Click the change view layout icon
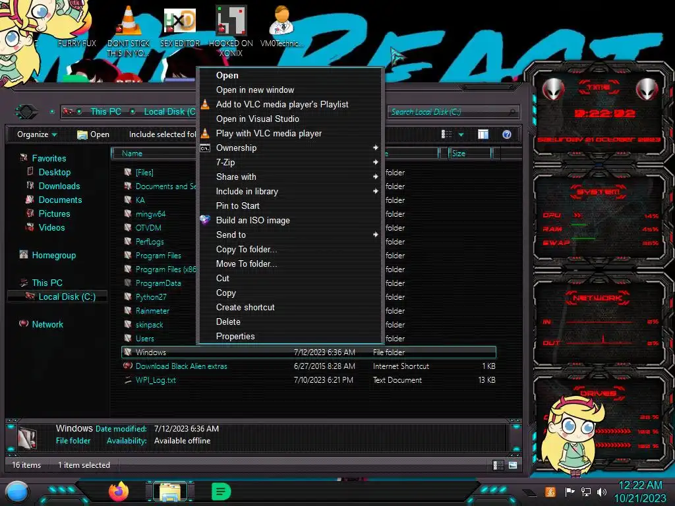 [446, 134]
